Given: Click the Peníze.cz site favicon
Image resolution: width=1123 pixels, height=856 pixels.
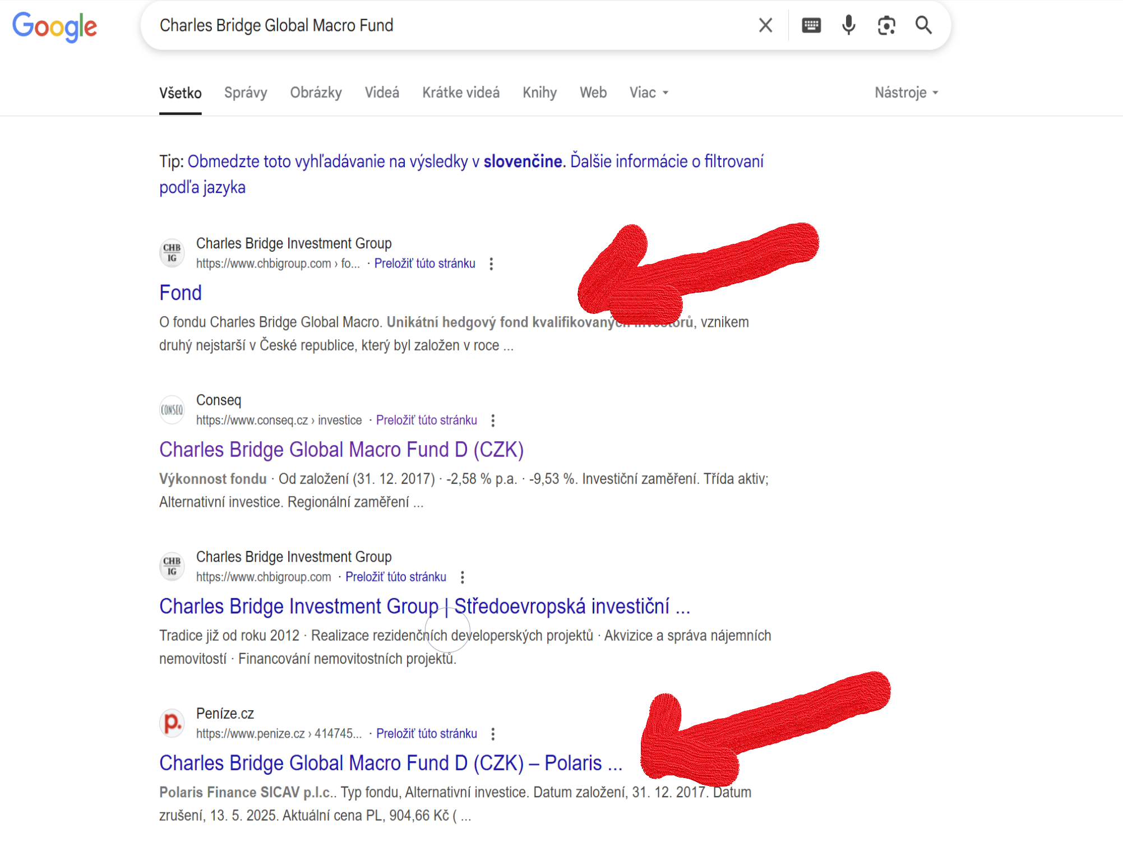Looking at the screenshot, I should [172, 723].
